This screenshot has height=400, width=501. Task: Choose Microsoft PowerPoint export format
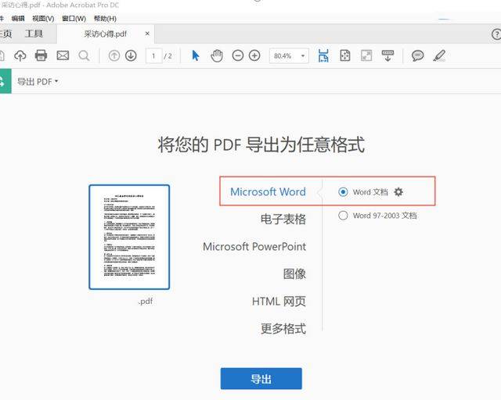(254, 247)
